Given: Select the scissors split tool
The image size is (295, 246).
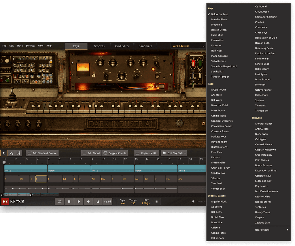Looking at the screenshot, I should pyautogui.click(x=18, y=153).
